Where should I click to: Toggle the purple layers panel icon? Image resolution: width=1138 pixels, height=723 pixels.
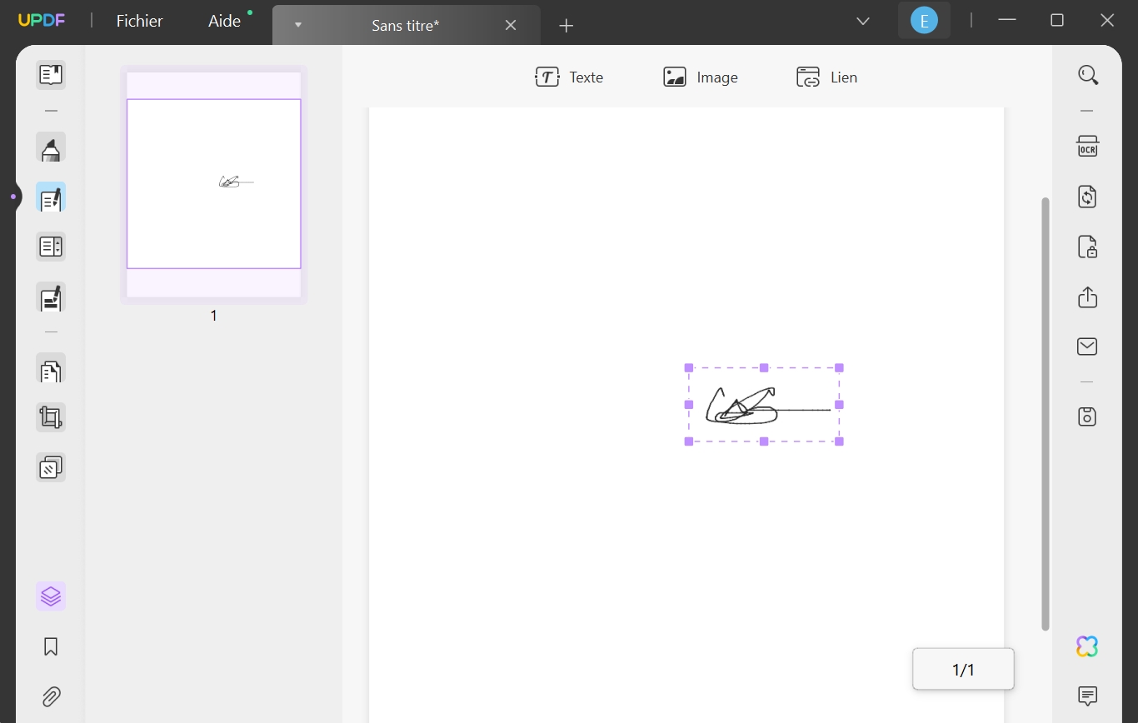coord(50,596)
